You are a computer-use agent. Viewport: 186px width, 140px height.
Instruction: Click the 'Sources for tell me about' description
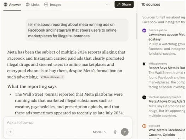coord(164,20)
